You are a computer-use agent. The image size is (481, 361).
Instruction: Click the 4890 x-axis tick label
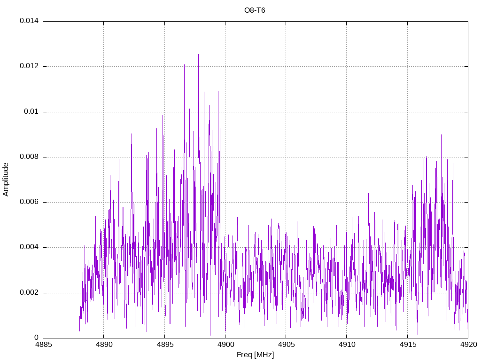[x=104, y=345]
